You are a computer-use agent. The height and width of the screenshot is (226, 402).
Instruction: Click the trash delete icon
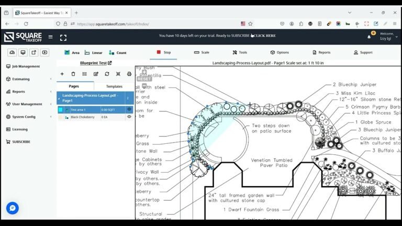(x=73, y=74)
